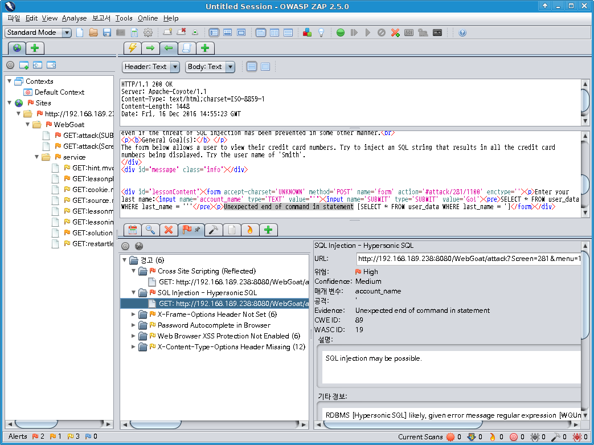
Task: Expand Password Autocomplete in Browser alert group
Action: tap(133, 325)
